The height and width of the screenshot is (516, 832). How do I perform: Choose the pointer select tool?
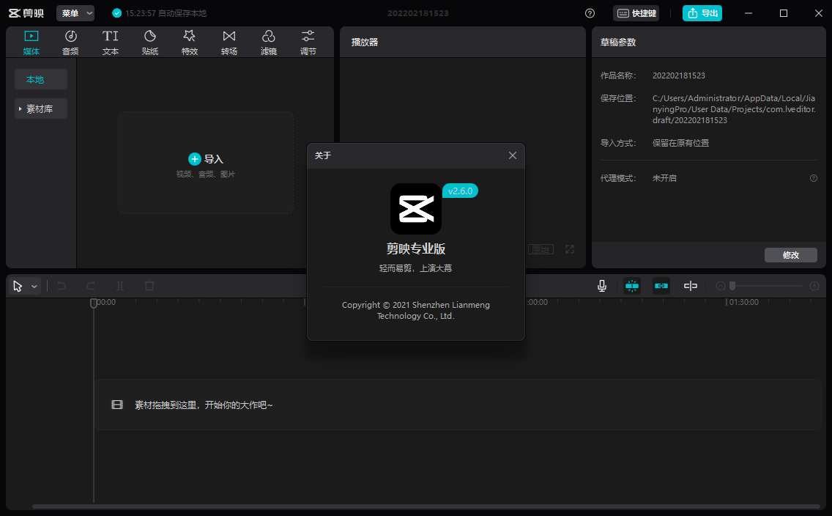coord(18,286)
